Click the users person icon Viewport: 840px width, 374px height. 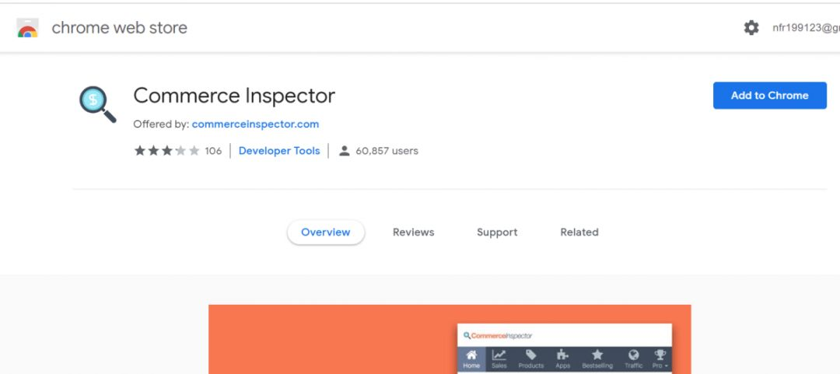tap(345, 151)
